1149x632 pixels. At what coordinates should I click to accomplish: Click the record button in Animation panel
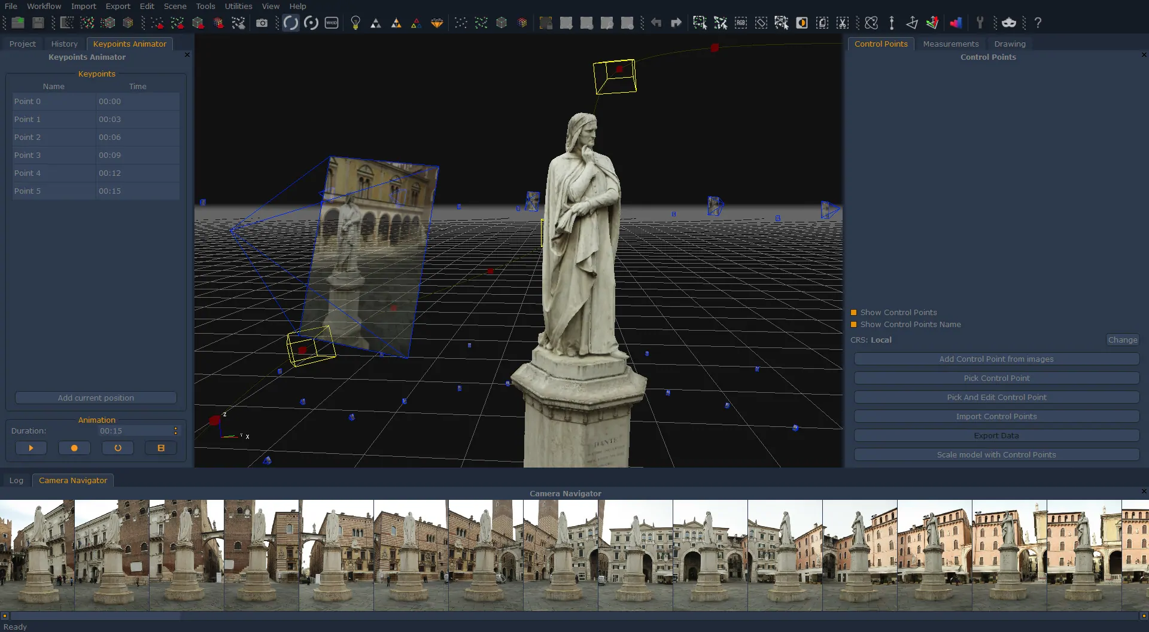[74, 447]
